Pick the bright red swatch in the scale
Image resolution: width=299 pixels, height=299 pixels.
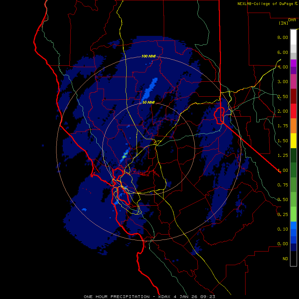pos(293,111)
